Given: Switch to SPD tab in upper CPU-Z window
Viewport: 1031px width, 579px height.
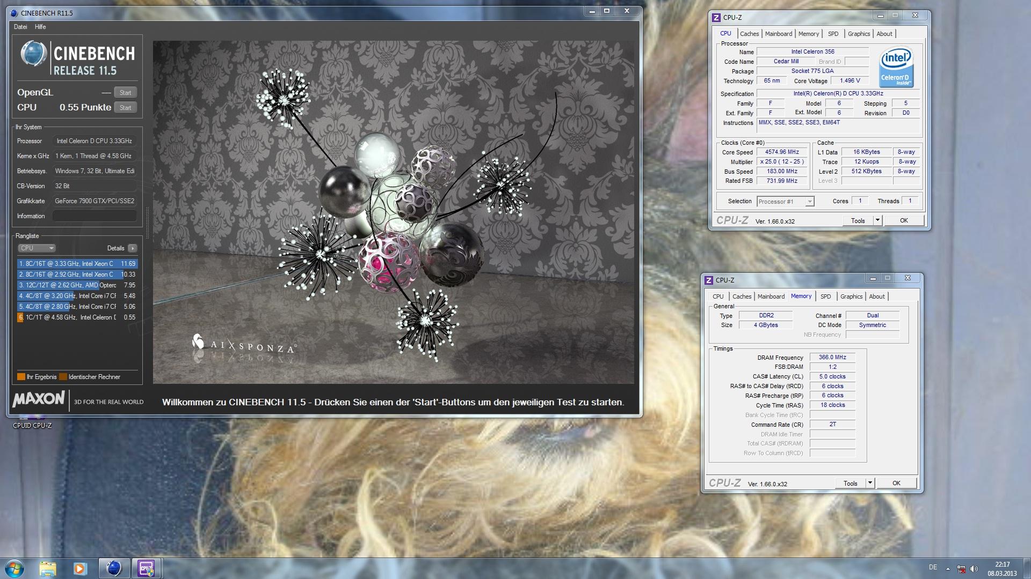Looking at the screenshot, I should click(x=833, y=34).
